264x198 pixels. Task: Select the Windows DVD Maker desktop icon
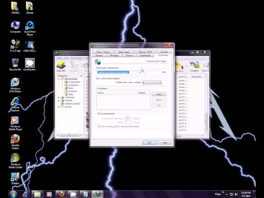15,85
